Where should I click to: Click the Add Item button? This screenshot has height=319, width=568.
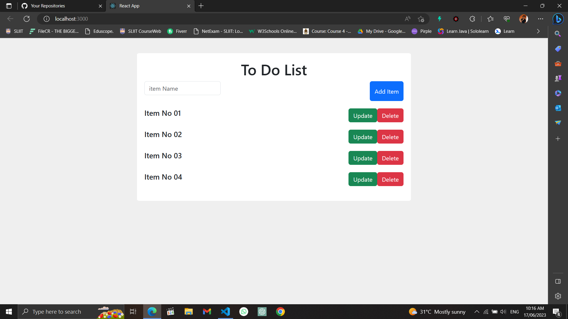[386, 91]
